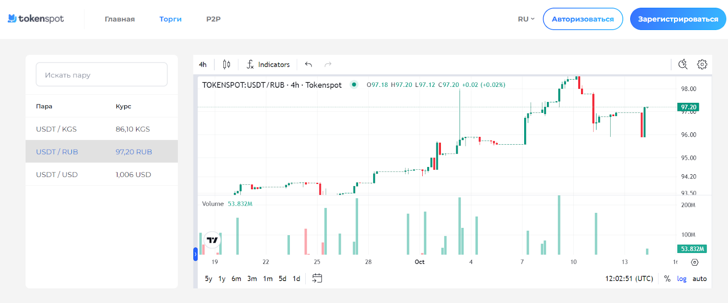
Task: Toggle log scale mode
Action: click(682, 278)
